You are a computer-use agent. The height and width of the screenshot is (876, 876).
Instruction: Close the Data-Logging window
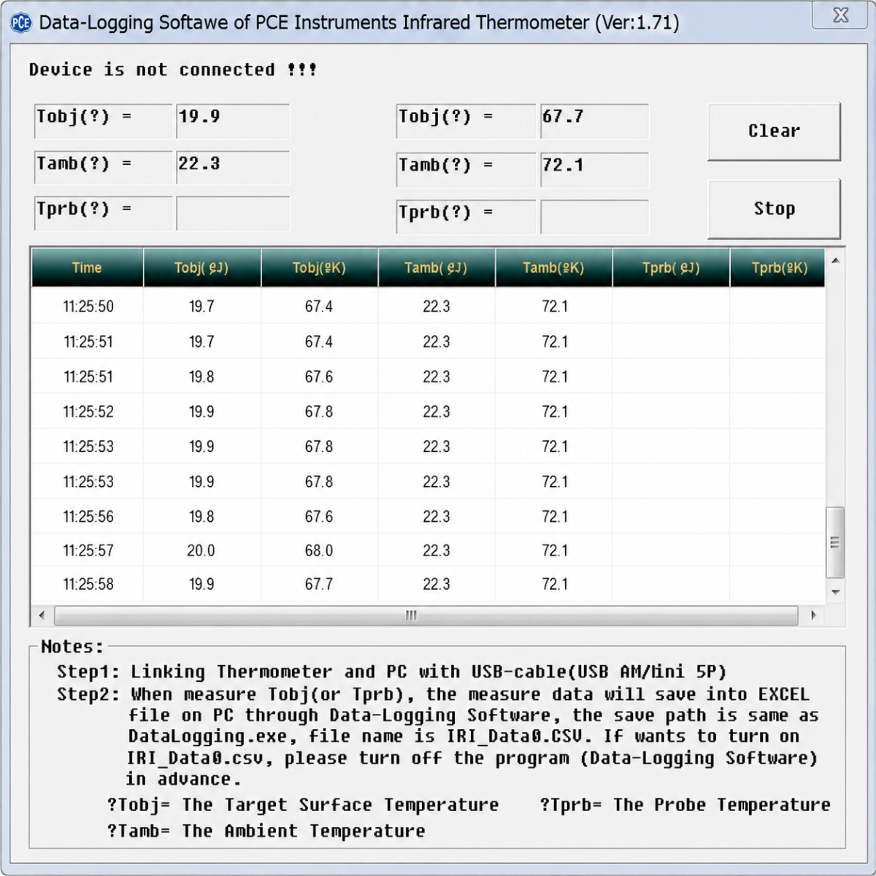[x=840, y=15]
